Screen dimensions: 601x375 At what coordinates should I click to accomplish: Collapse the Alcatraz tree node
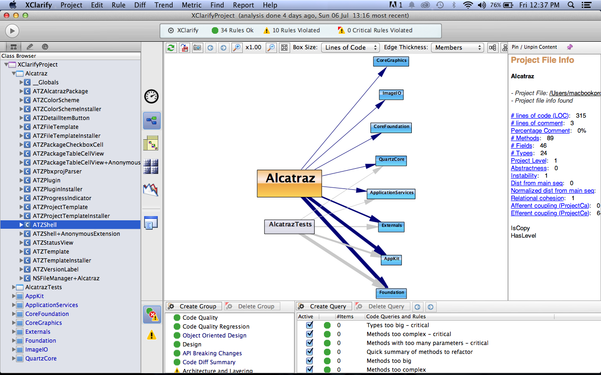[14, 73]
